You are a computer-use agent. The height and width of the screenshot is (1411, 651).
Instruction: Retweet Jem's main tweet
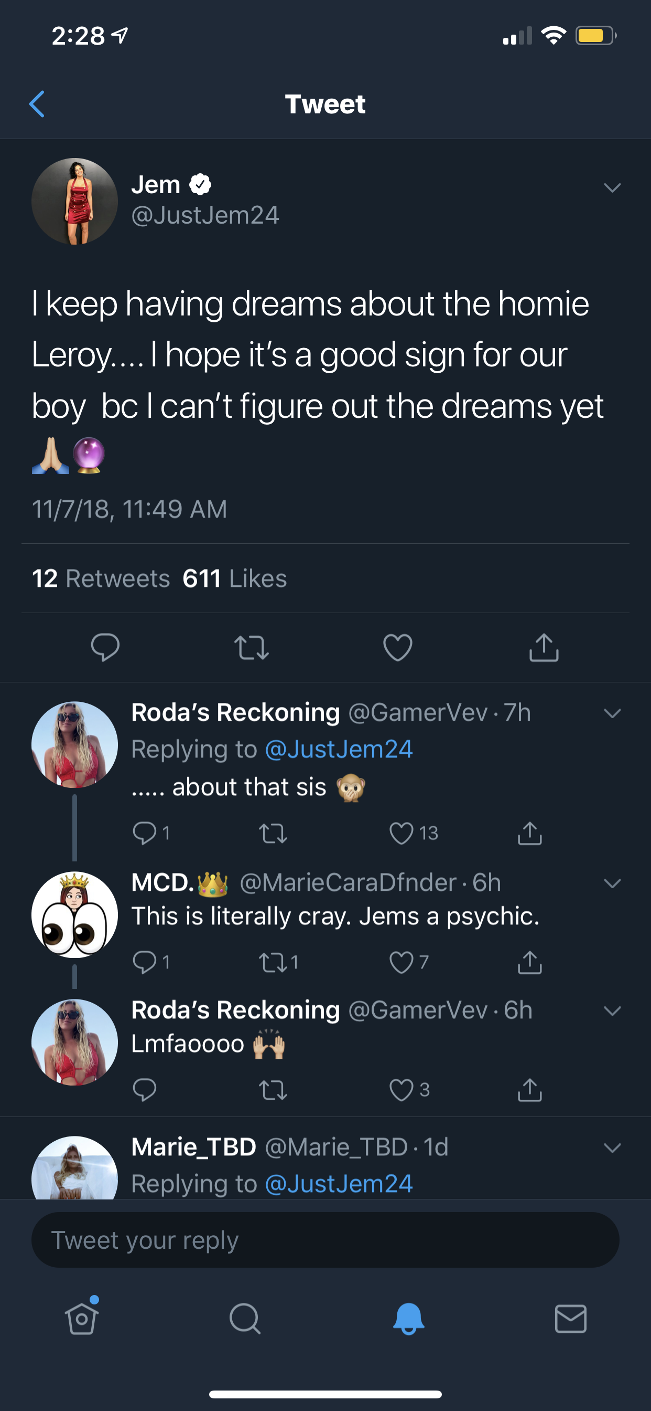tap(252, 647)
